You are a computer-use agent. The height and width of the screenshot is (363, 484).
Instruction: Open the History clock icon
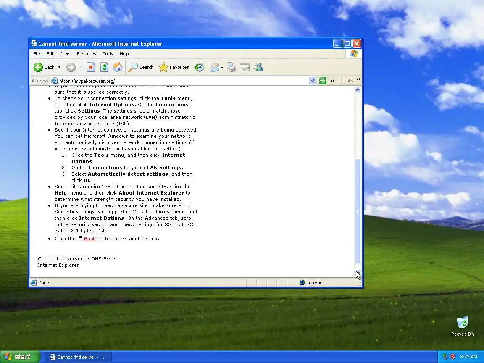(x=199, y=67)
